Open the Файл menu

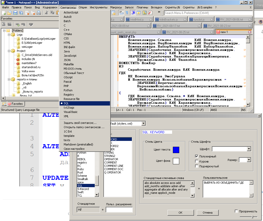click(6, 7)
